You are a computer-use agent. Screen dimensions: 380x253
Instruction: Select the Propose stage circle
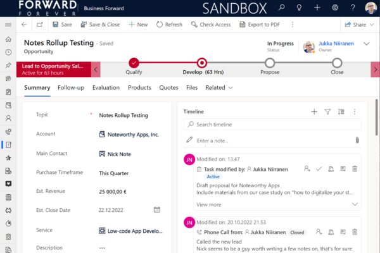[x=270, y=62]
